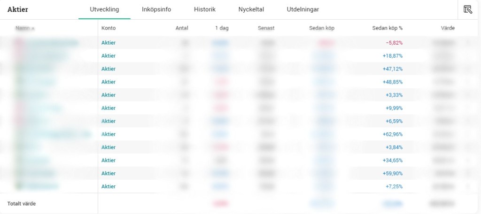The height and width of the screenshot is (214, 481).
Task: Click the +48,85% return value
Action: pyautogui.click(x=393, y=82)
